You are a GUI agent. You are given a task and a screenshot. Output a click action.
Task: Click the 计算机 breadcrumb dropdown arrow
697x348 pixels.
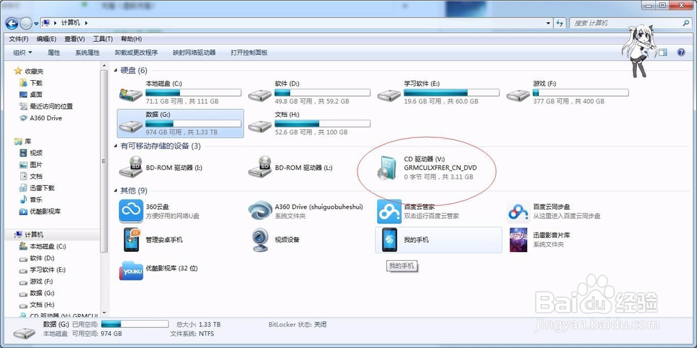tap(86, 23)
